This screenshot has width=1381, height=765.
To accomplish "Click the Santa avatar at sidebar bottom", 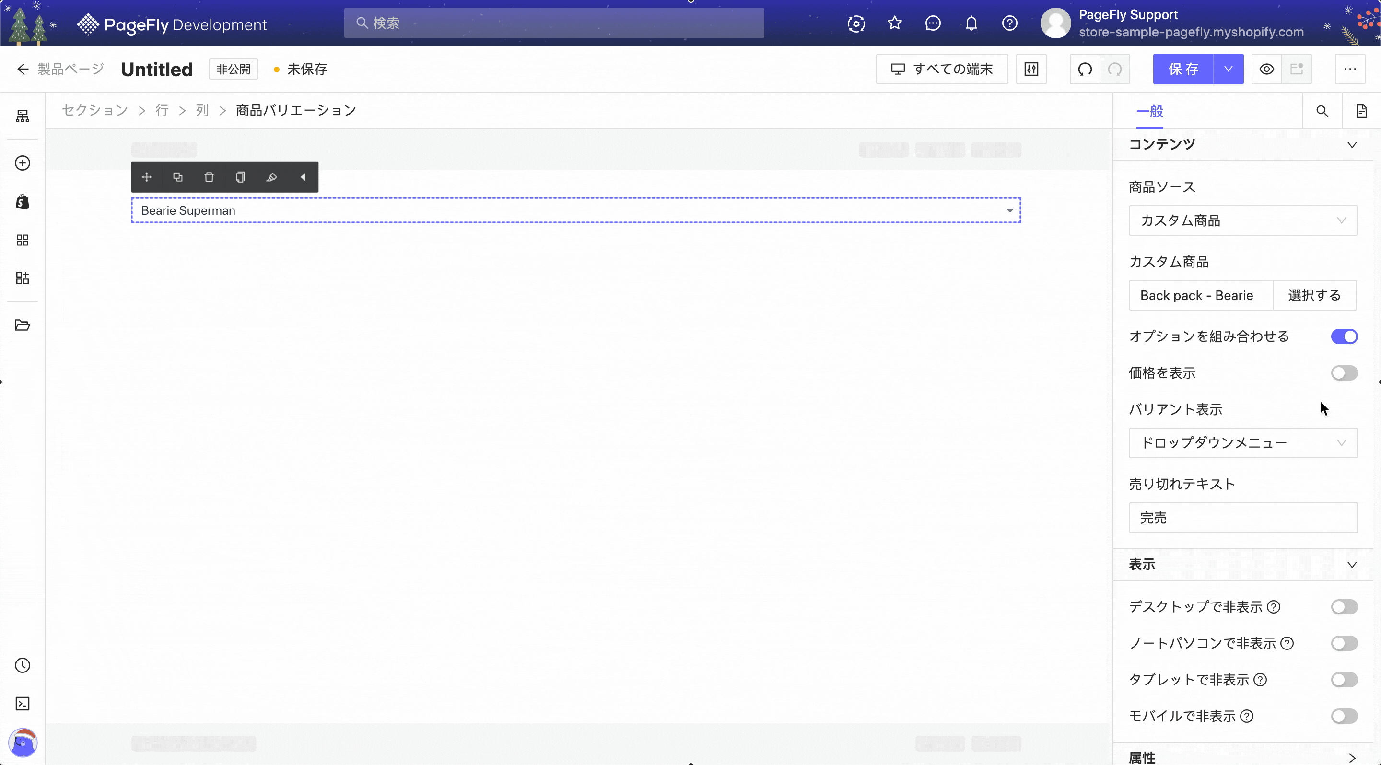I will click(x=23, y=742).
